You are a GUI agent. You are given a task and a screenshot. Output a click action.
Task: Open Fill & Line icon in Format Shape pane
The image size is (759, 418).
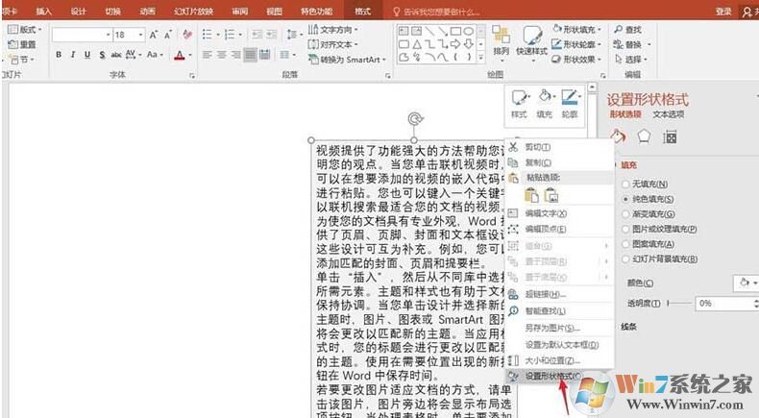coord(618,136)
